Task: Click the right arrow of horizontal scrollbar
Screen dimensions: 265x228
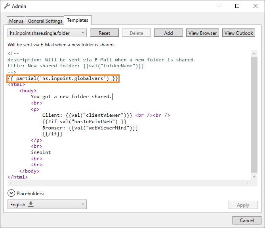Action: 248,183
